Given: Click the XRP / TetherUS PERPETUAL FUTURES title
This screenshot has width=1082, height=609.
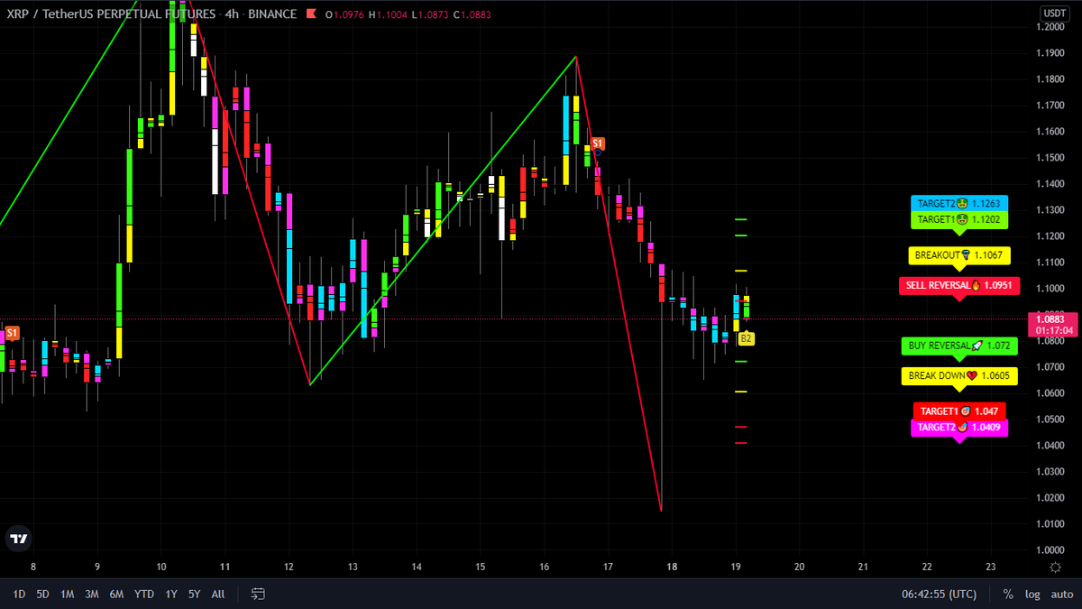Looking at the screenshot, I should tap(111, 14).
